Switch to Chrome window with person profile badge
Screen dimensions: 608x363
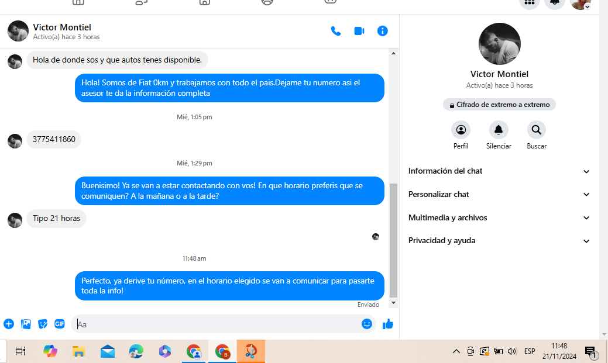[x=194, y=351]
